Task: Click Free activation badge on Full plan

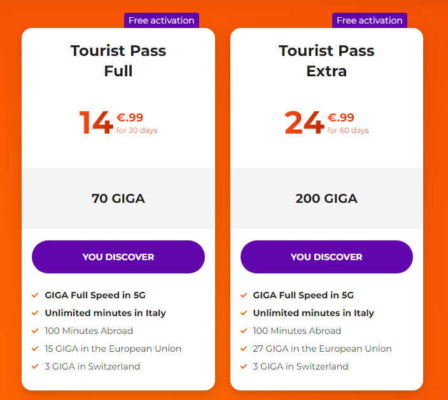Action: click(161, 20)
